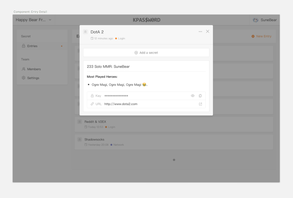This screenshot has width=293, height=198.
Task: Click the lock icon beside DotA 2 title
Action: [85, 32]
